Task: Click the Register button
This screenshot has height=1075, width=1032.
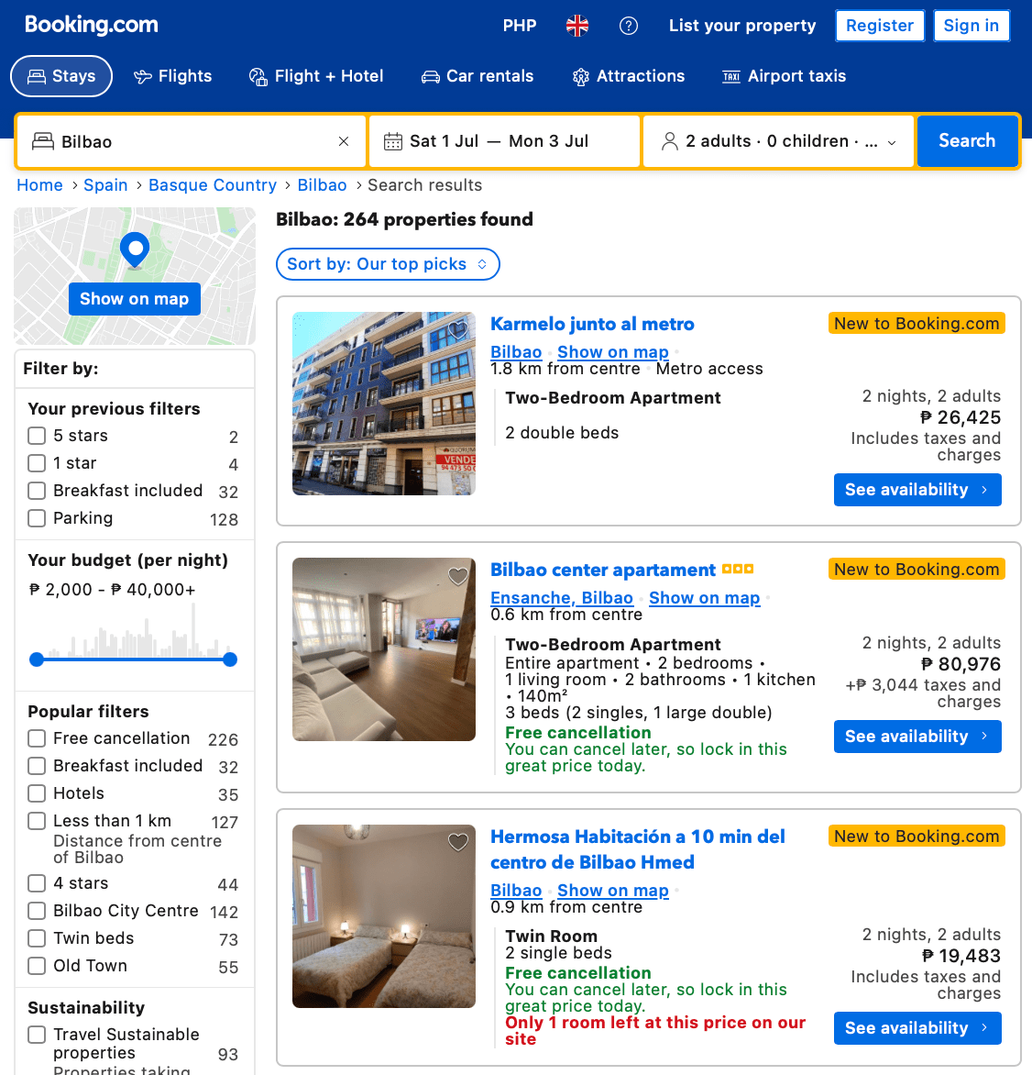Action: point(880,26)
